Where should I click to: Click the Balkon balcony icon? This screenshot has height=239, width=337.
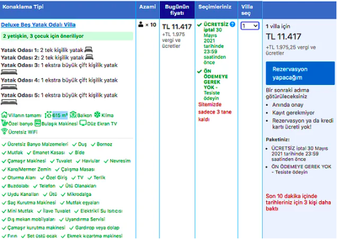[x=73, y=114]
